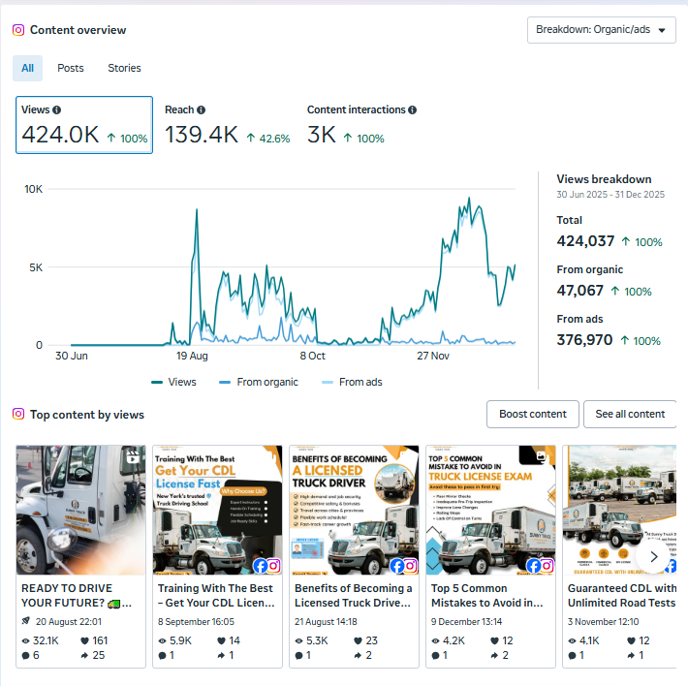Click the Instagram icon beside Top content by views

coord(18,414)
